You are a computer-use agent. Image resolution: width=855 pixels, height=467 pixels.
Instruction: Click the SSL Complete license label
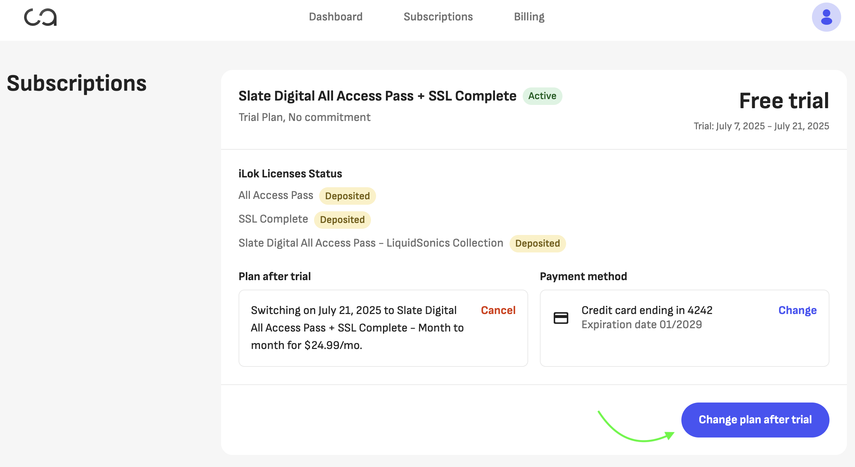(273, 219)
